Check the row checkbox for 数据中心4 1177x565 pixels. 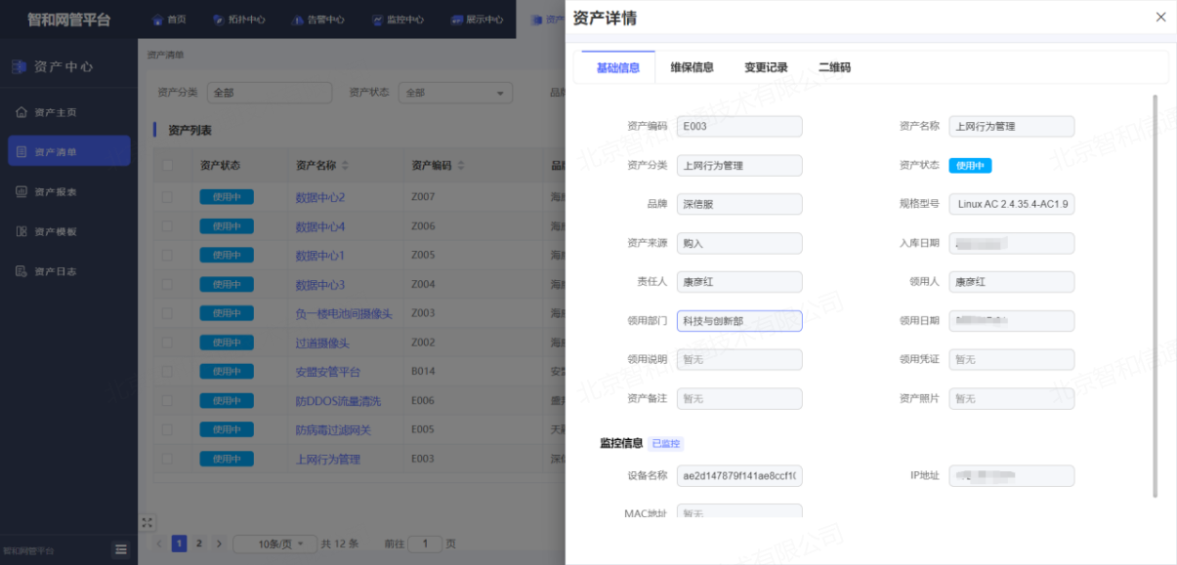pyautogui.click(x=168, y=226)
